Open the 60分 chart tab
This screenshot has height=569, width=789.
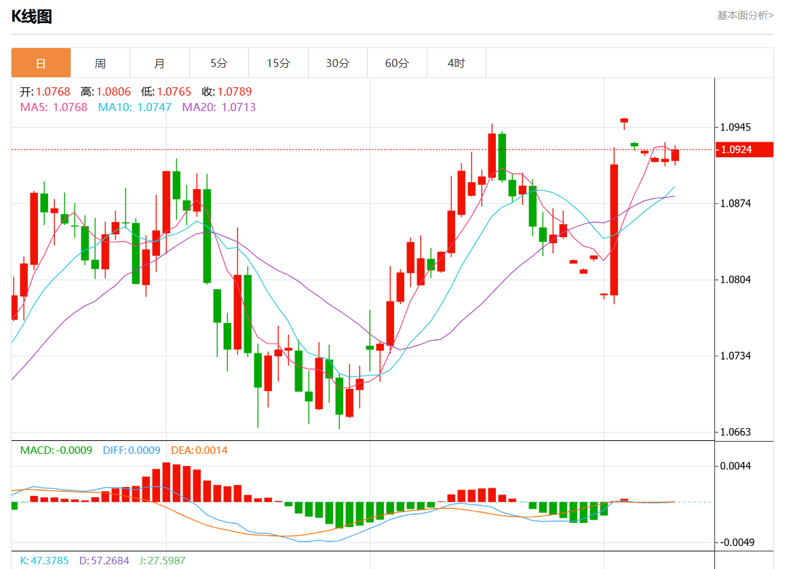click(397, 63)
